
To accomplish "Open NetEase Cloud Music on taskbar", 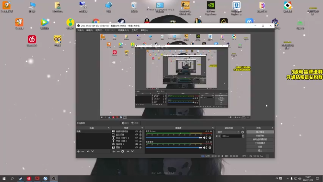I will [29, 179].
